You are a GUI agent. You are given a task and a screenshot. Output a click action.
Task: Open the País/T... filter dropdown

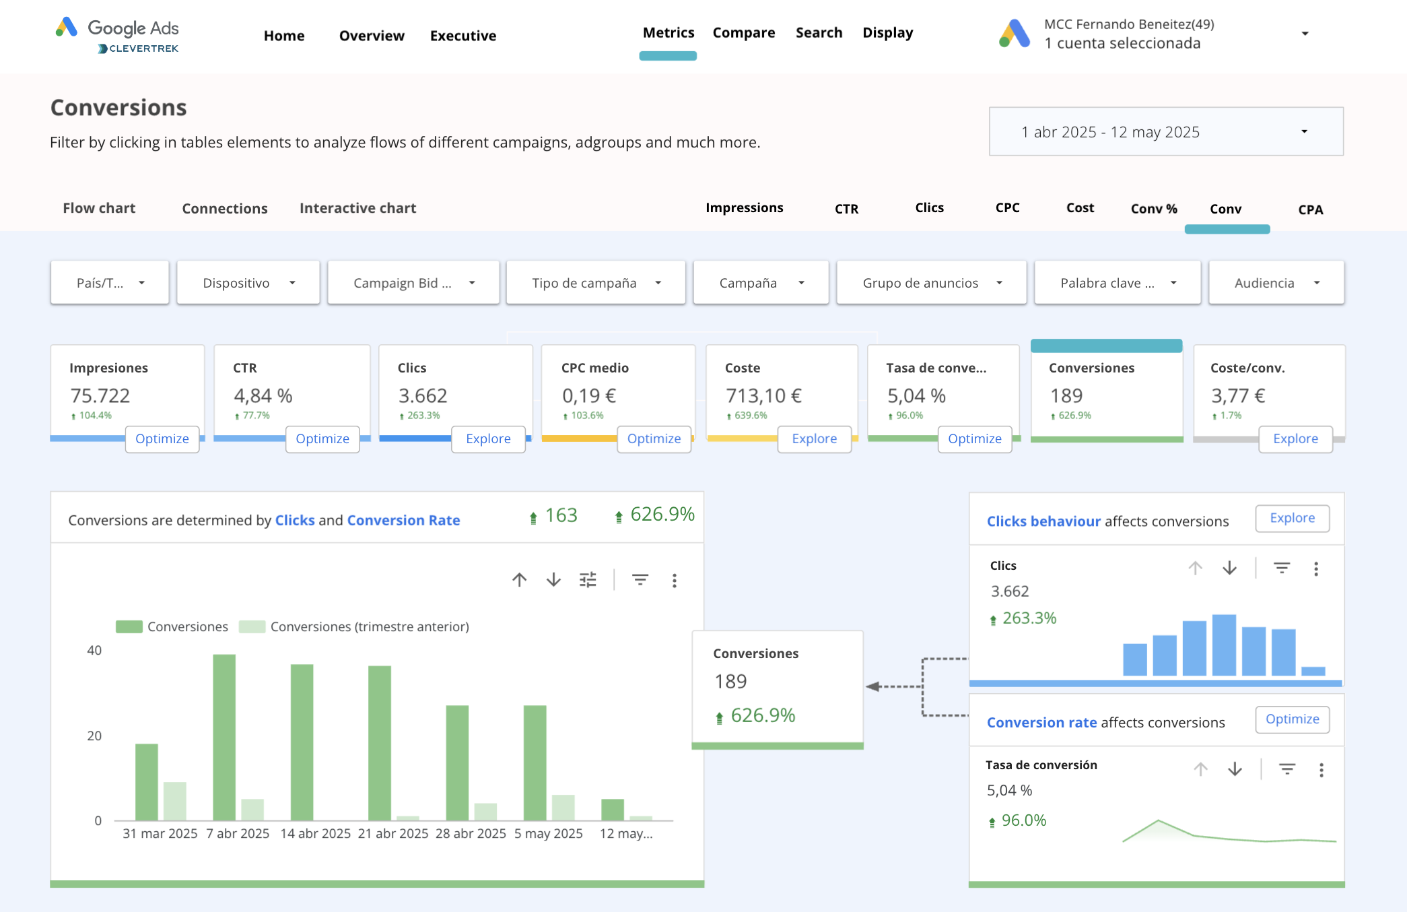tap(110, 283)
